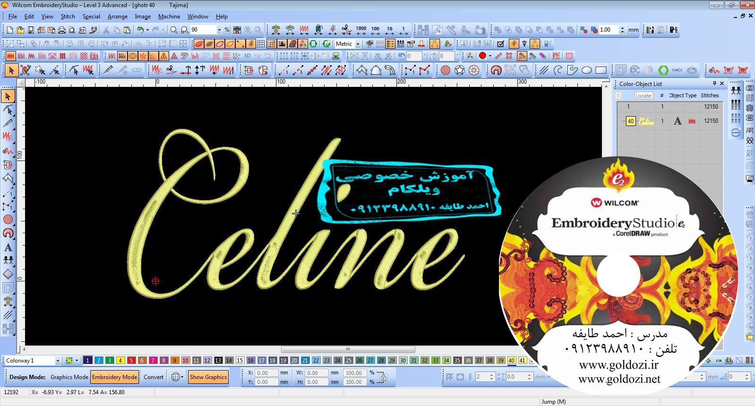Viewport: 755px width, 406px height.
Task: Choose the Rectangle drawing tool
Action: tap(601, 70)
